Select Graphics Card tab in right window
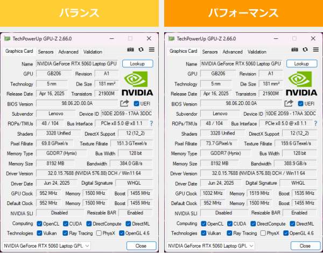The image size is (323, 253). tap(184, 51)
